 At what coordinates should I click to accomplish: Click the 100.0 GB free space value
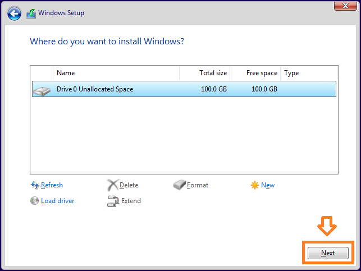point(264,89)
